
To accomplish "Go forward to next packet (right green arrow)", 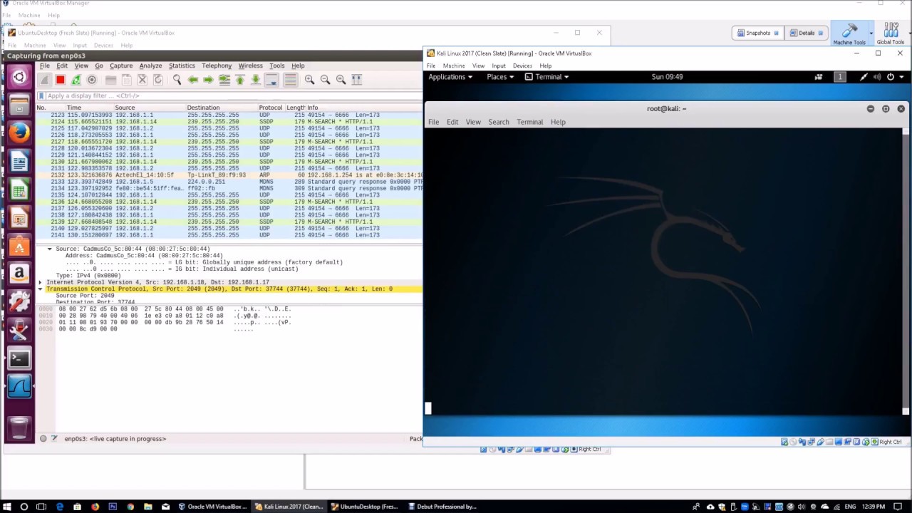I will click(208, 80).
